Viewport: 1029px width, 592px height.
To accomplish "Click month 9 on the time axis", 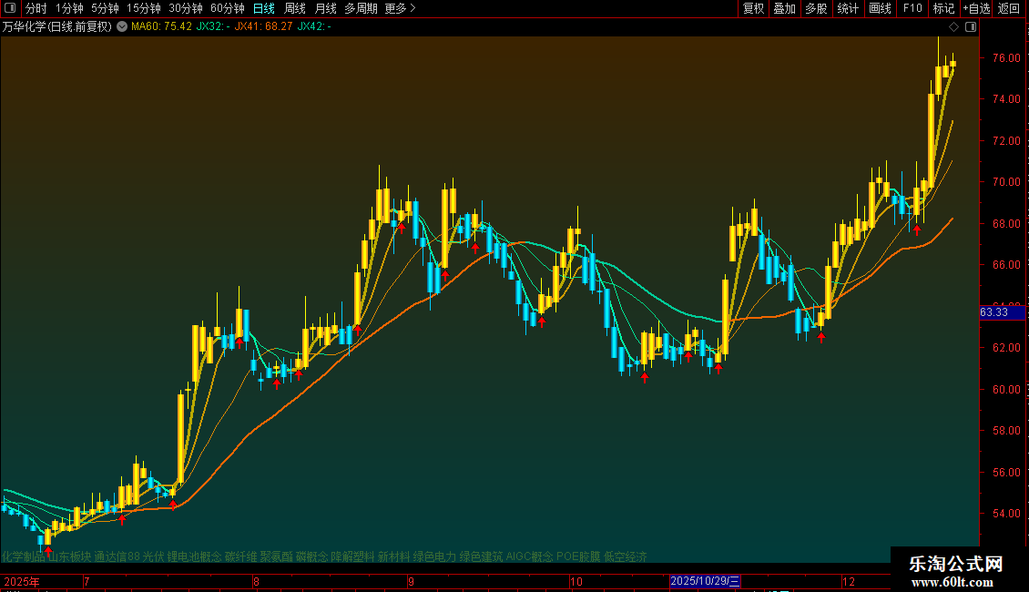I will click(x=411, y=581).
